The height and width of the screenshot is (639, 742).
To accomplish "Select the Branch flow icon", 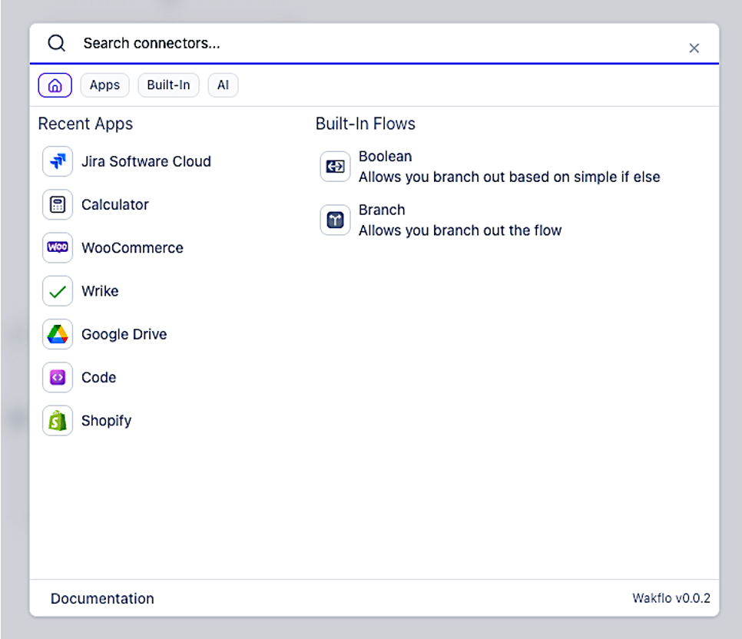I will tap(335, 220).
